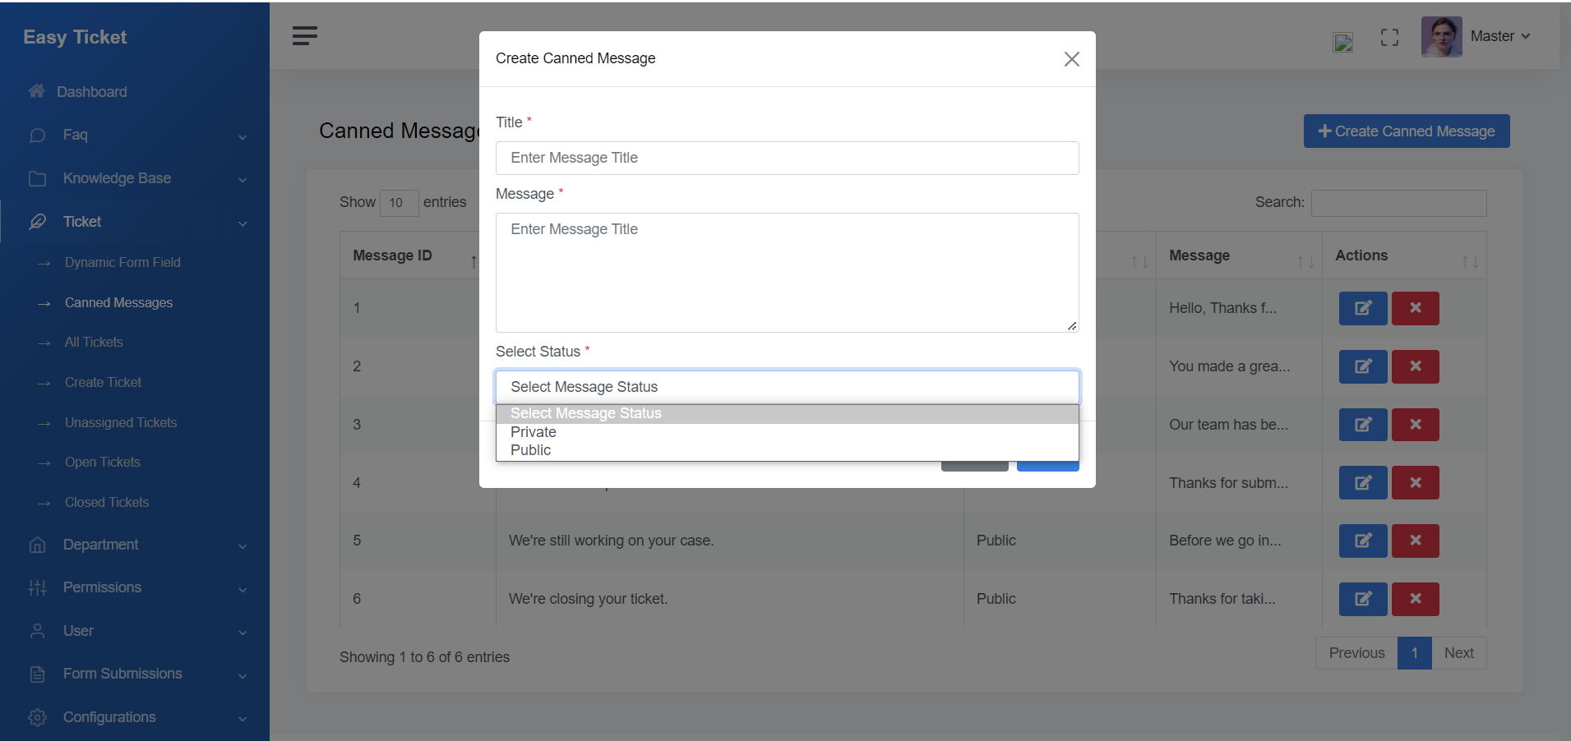The image size is (1571, 741).
Task: Open All Tickets in sidebar
Action: [94, 343]
